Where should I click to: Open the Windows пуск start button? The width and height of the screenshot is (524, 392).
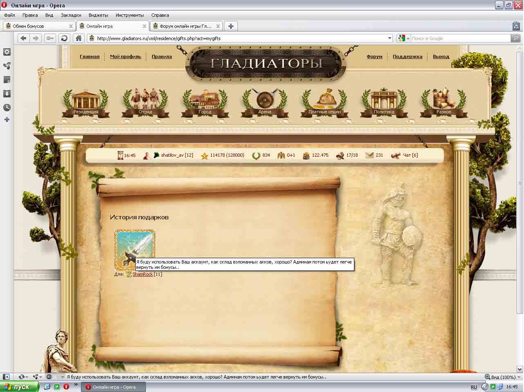[x=19, y=387]
